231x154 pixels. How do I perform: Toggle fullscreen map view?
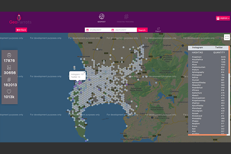[227, 37]
